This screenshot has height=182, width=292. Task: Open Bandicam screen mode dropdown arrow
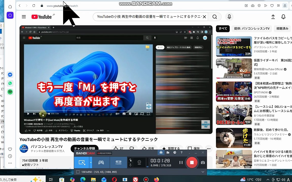(x=91, y=163)
